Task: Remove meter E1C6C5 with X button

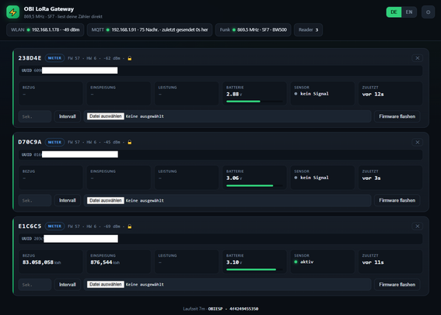Action: click(418, 226)
